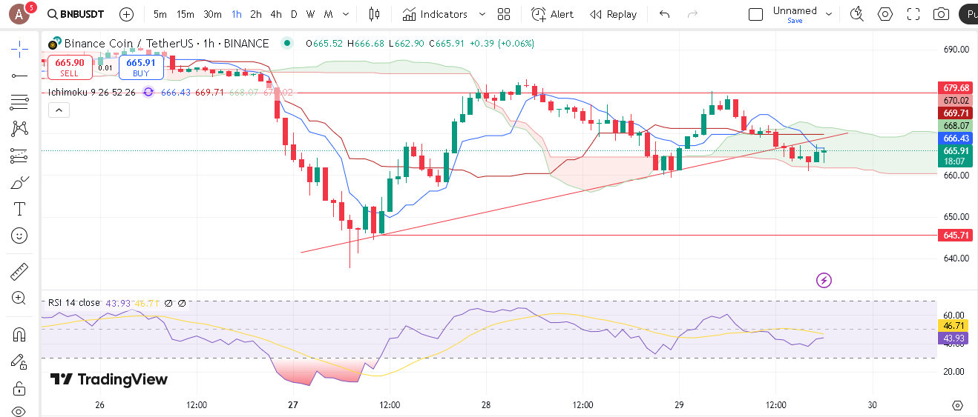Click the Ichimoku 9 26 52 26 legend
Screen dimensions: 978x417
92,92
